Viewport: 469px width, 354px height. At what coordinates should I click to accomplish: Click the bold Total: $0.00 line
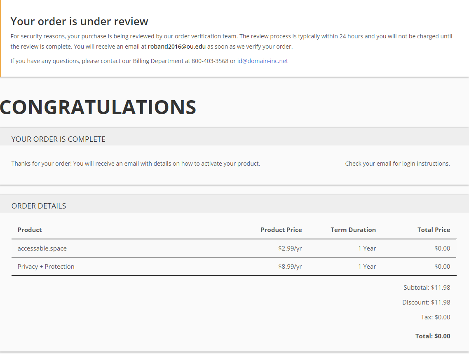[433, 336]
